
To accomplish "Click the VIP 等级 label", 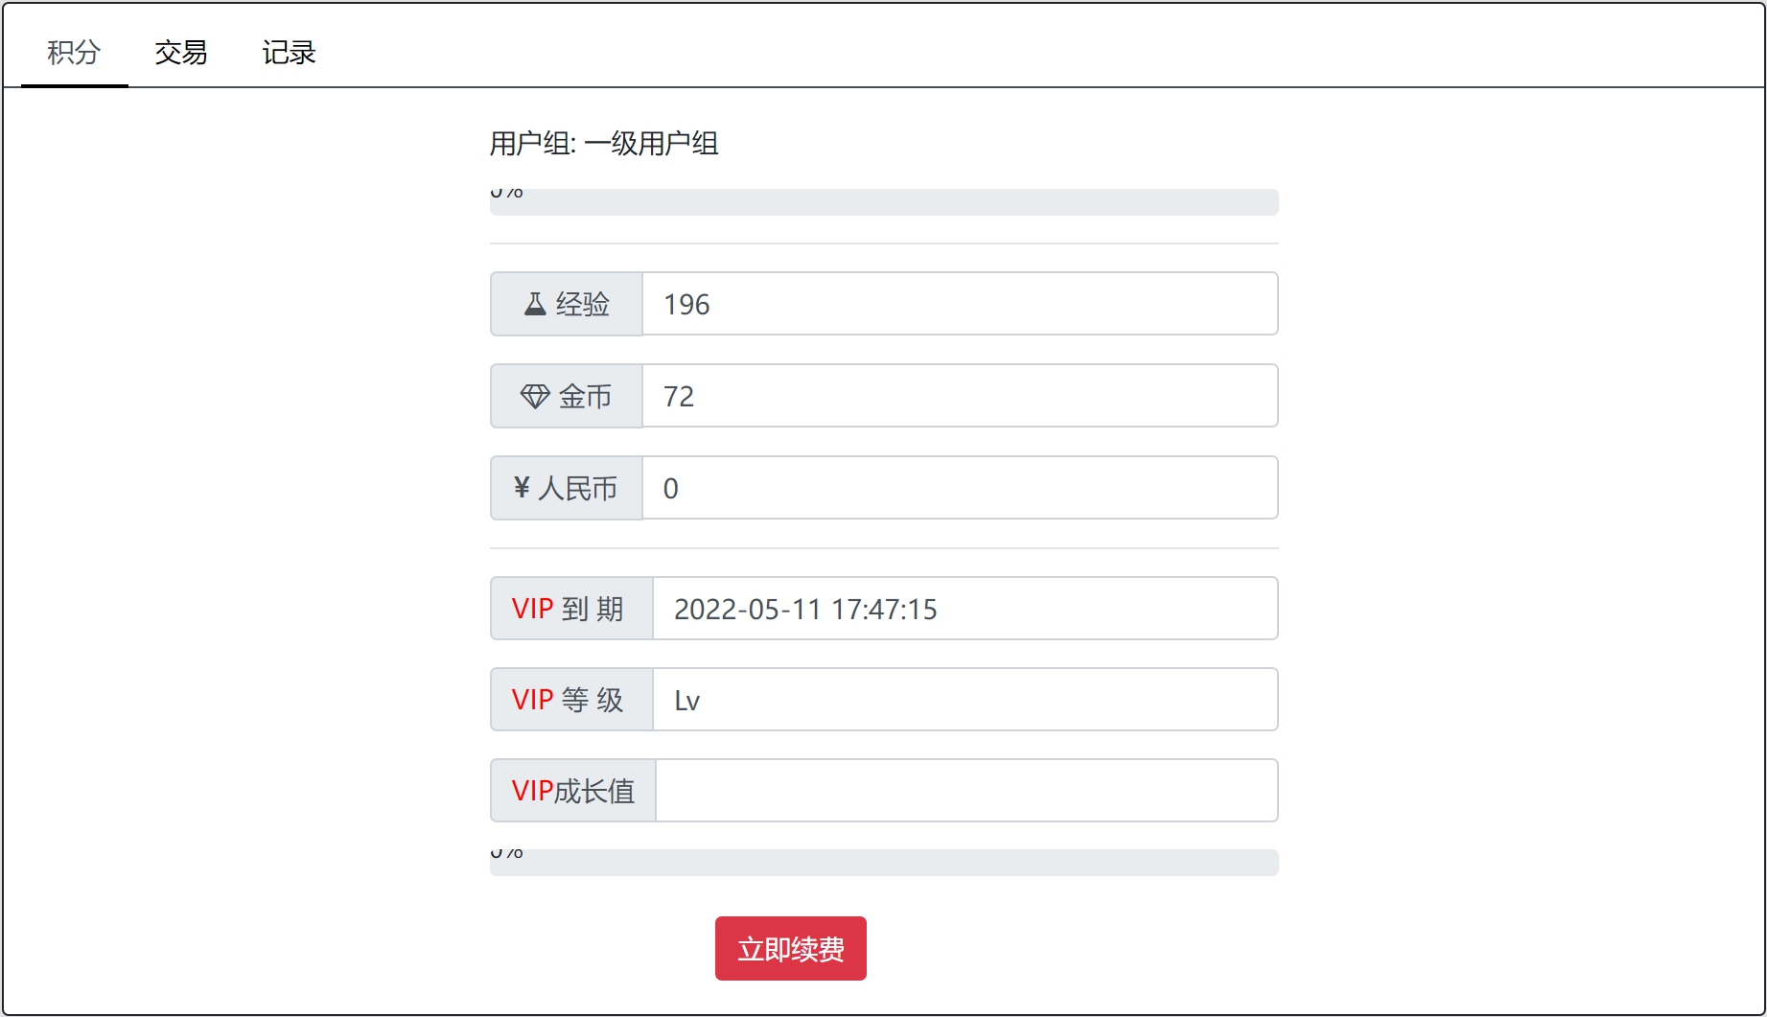I will coord(568,700).
